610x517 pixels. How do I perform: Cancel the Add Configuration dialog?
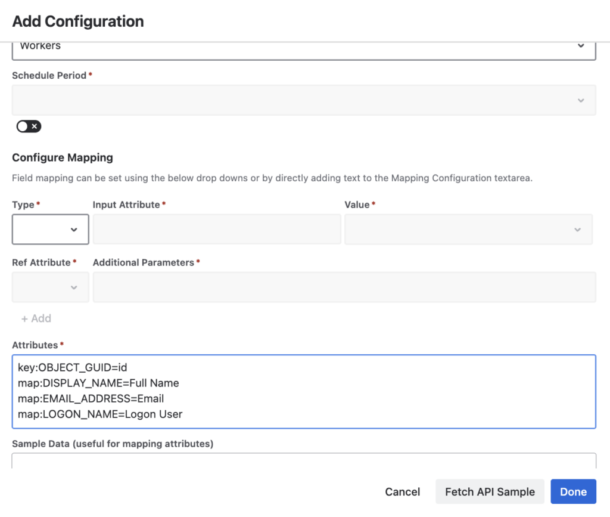403,492
